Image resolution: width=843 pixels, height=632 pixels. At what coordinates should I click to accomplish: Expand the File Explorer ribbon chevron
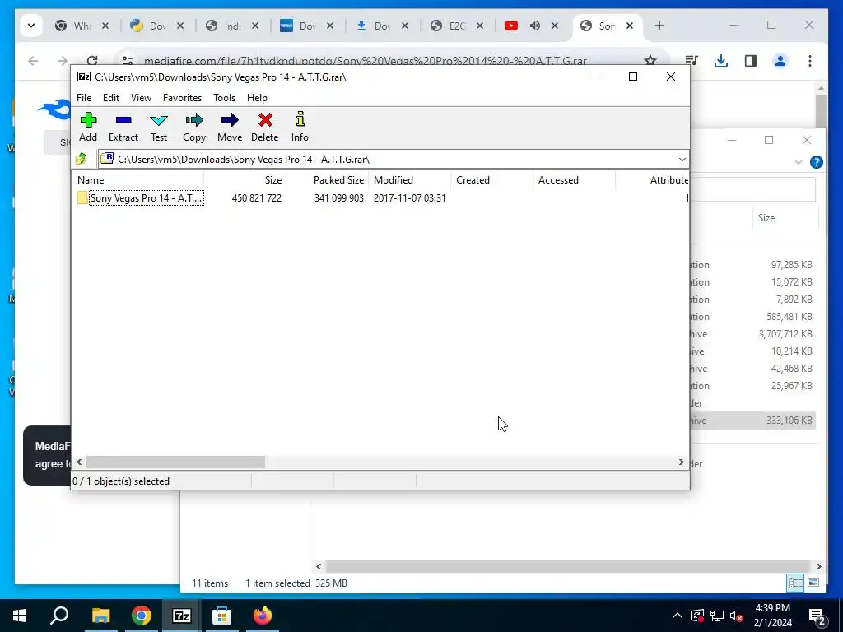point(799,162)
